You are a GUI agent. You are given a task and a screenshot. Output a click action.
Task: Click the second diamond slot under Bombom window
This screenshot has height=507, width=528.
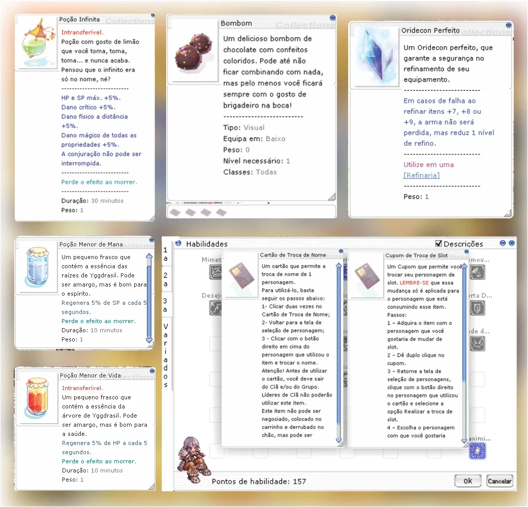point(191,212)
